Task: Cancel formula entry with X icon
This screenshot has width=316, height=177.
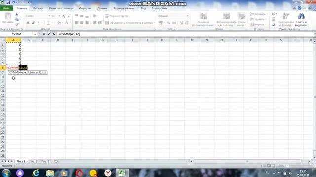Action: (44, 34)
